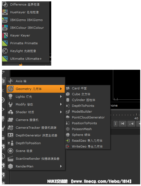Click the Lights bulb icon
The height and width of the screenshot is (186, 141).
(x=10, y=97)
